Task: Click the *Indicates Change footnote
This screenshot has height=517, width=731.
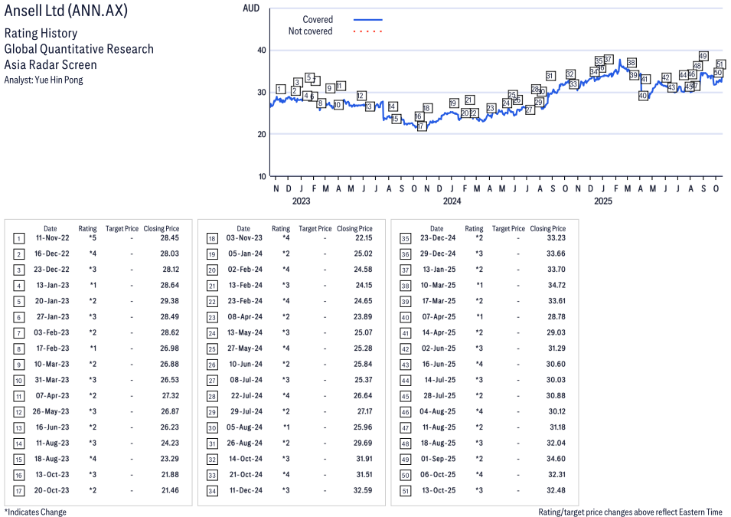Action: click(35, 512)
